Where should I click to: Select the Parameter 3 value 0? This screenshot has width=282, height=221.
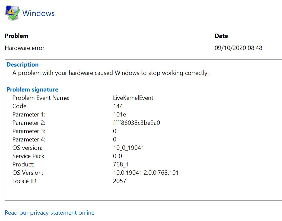point(115,131)
